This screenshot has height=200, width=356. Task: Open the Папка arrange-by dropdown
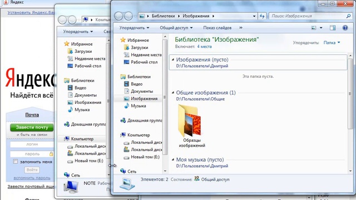(x=332, y=42)
